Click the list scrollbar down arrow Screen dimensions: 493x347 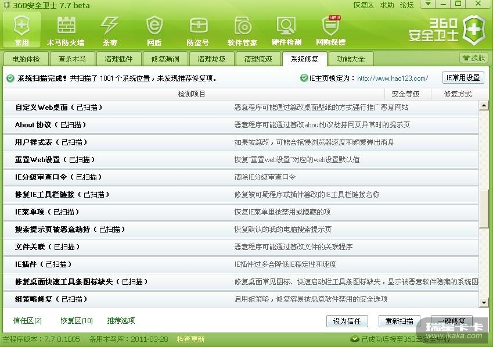coord(484,303)
